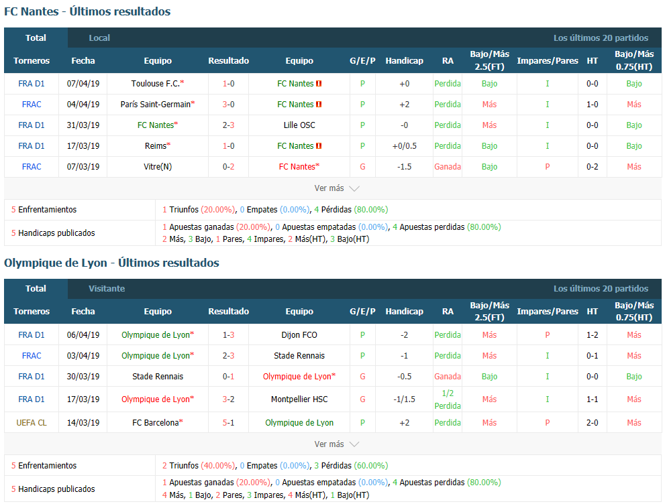Click the FRAC link on the 03/04/19 row
Image resolution: width=665 pixels, height=504 pixels.
pyautogui.click(x=32, y=356)
